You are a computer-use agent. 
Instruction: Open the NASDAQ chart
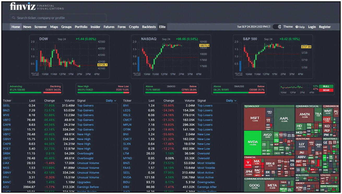[x=171, y=57]
